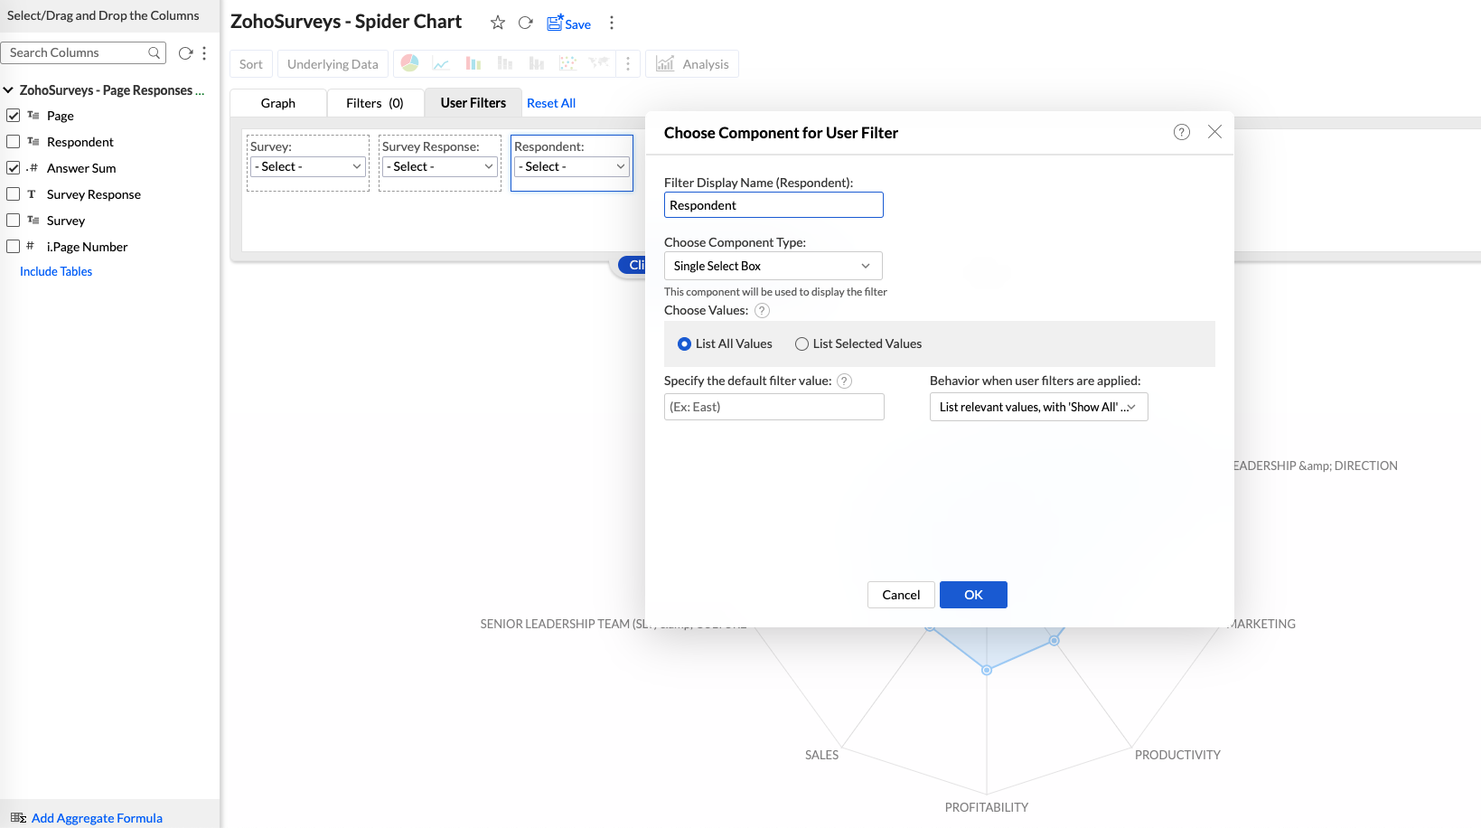The height and width of the screenshot is (828, 1481).
Task: Check the Respondent column checkbox
Action: coord(14,142)
